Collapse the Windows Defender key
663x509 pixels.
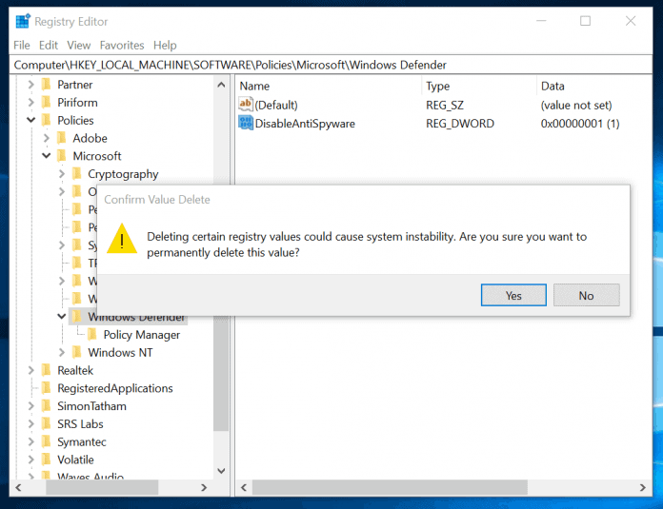point(61,317)
